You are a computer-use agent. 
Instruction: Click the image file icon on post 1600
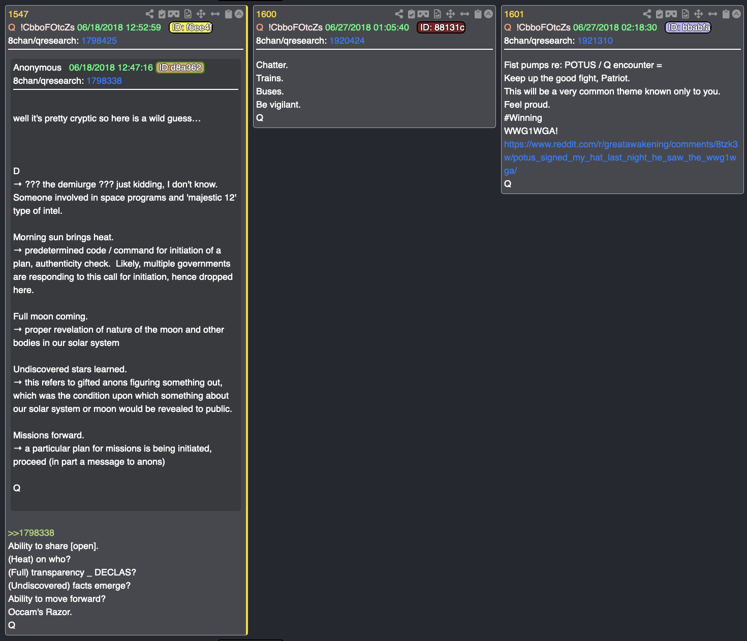point(438,14)
